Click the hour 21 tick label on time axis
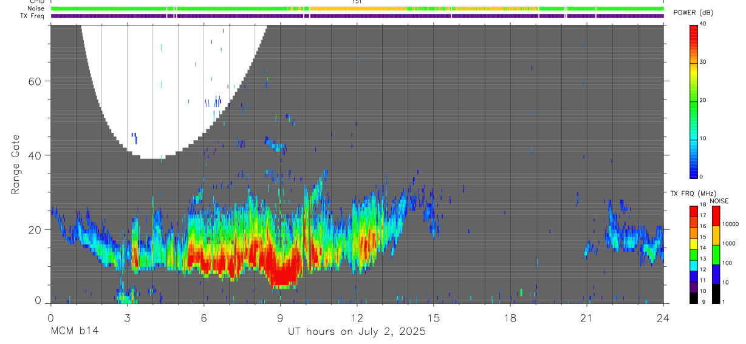The width and height of the screenshot is (746, 344). tap(587, 318)
